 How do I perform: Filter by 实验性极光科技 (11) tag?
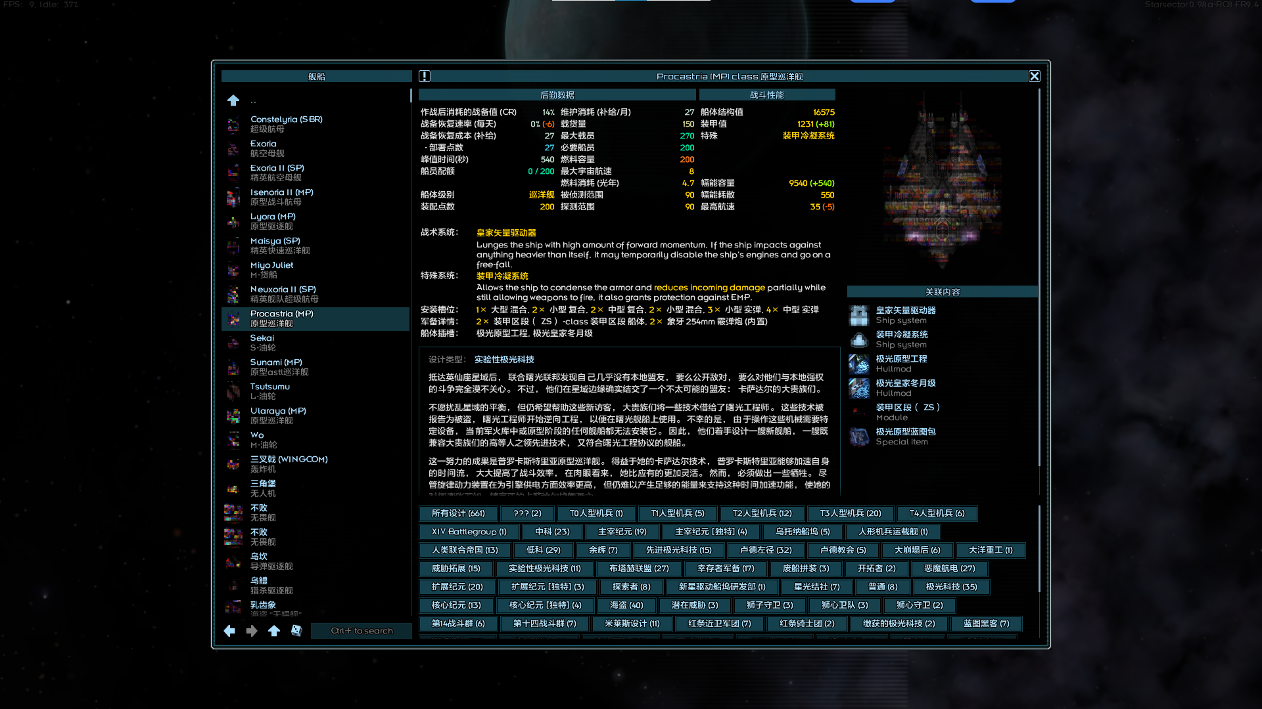(x=545, y=569)
